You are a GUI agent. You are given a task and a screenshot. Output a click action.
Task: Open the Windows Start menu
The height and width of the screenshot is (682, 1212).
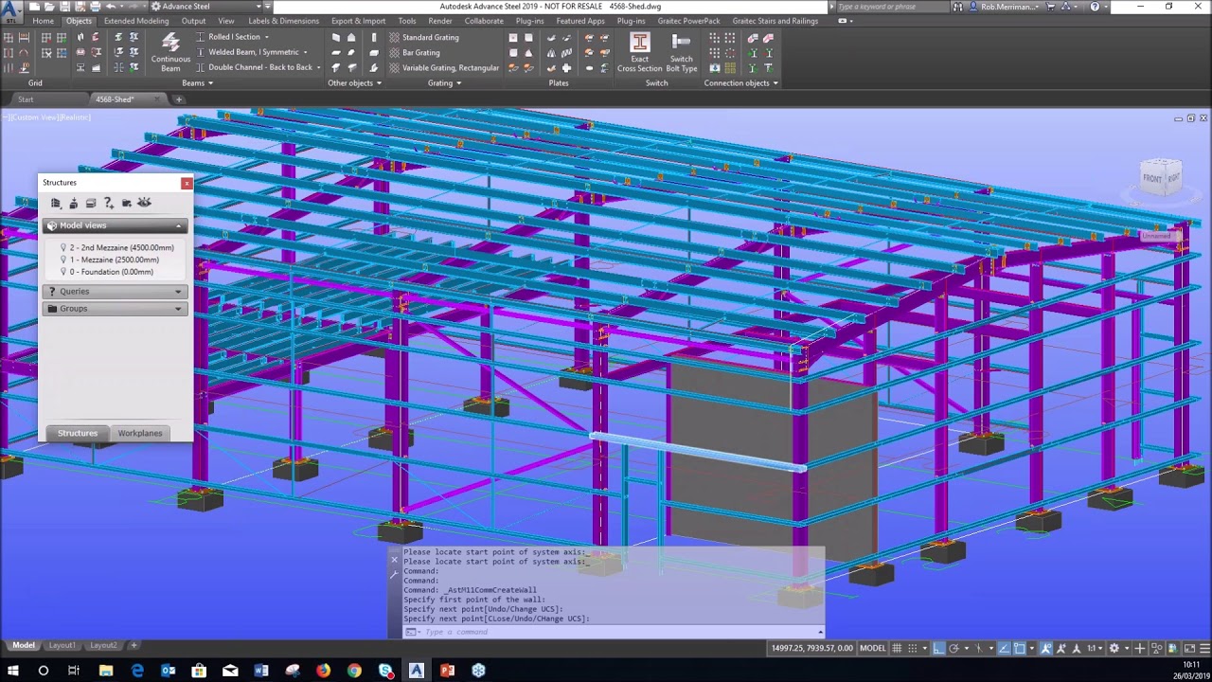point(13,671)
